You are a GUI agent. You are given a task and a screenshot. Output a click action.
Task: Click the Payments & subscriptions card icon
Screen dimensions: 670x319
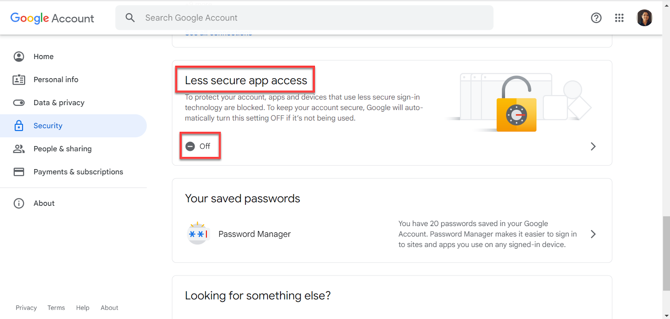(x=19, y=172)
